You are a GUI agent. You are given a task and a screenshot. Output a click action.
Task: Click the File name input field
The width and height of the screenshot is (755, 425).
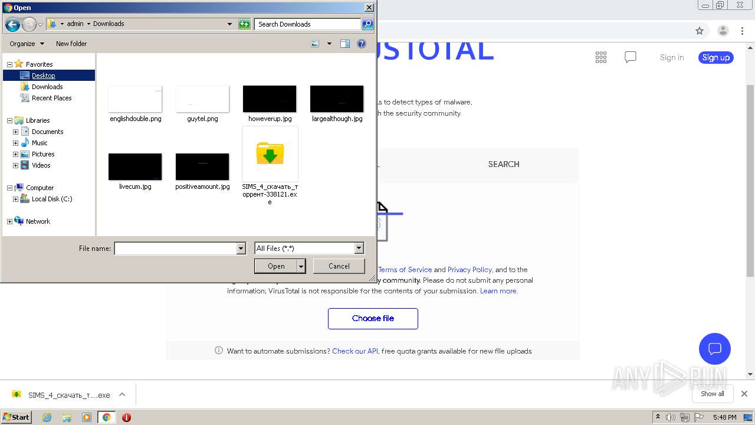click(175, 249)
